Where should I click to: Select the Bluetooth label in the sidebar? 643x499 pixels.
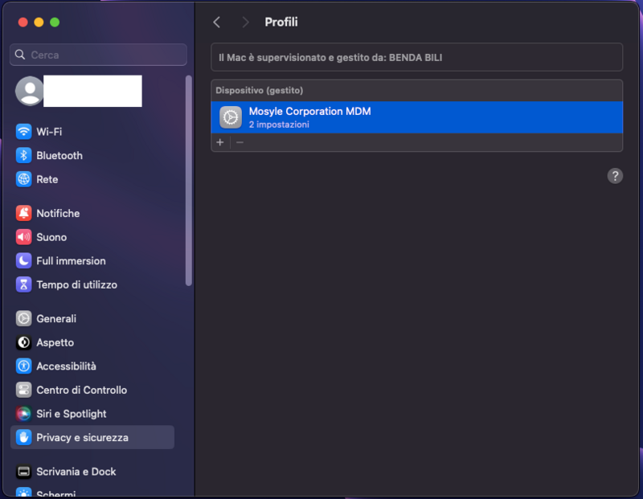pos(59,155)
